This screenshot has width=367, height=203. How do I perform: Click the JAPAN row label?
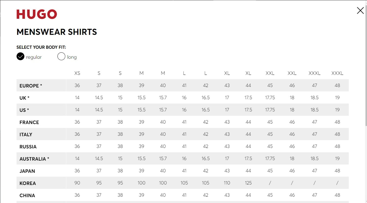pos(27,171)
